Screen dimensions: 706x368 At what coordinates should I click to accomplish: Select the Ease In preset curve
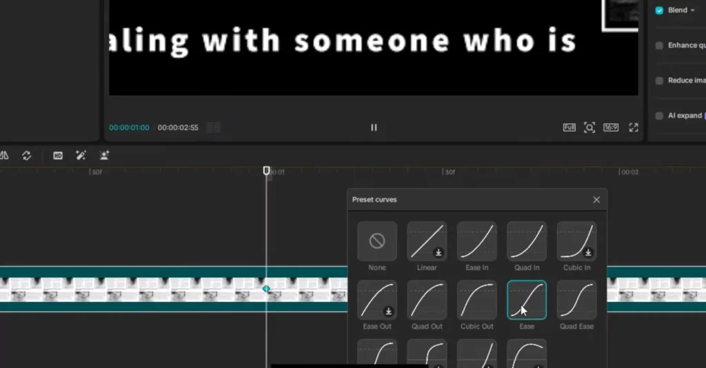tap(477, 241)
